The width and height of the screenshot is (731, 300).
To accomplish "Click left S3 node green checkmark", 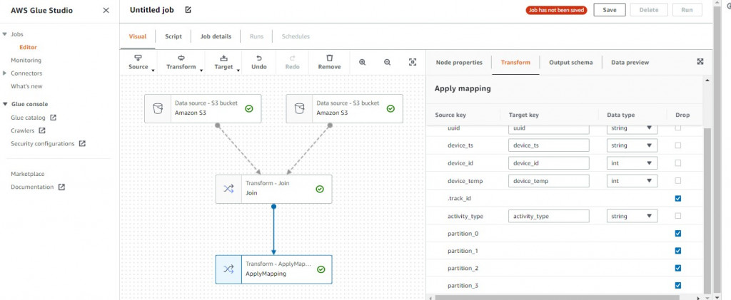I will [x=249, y=108].
